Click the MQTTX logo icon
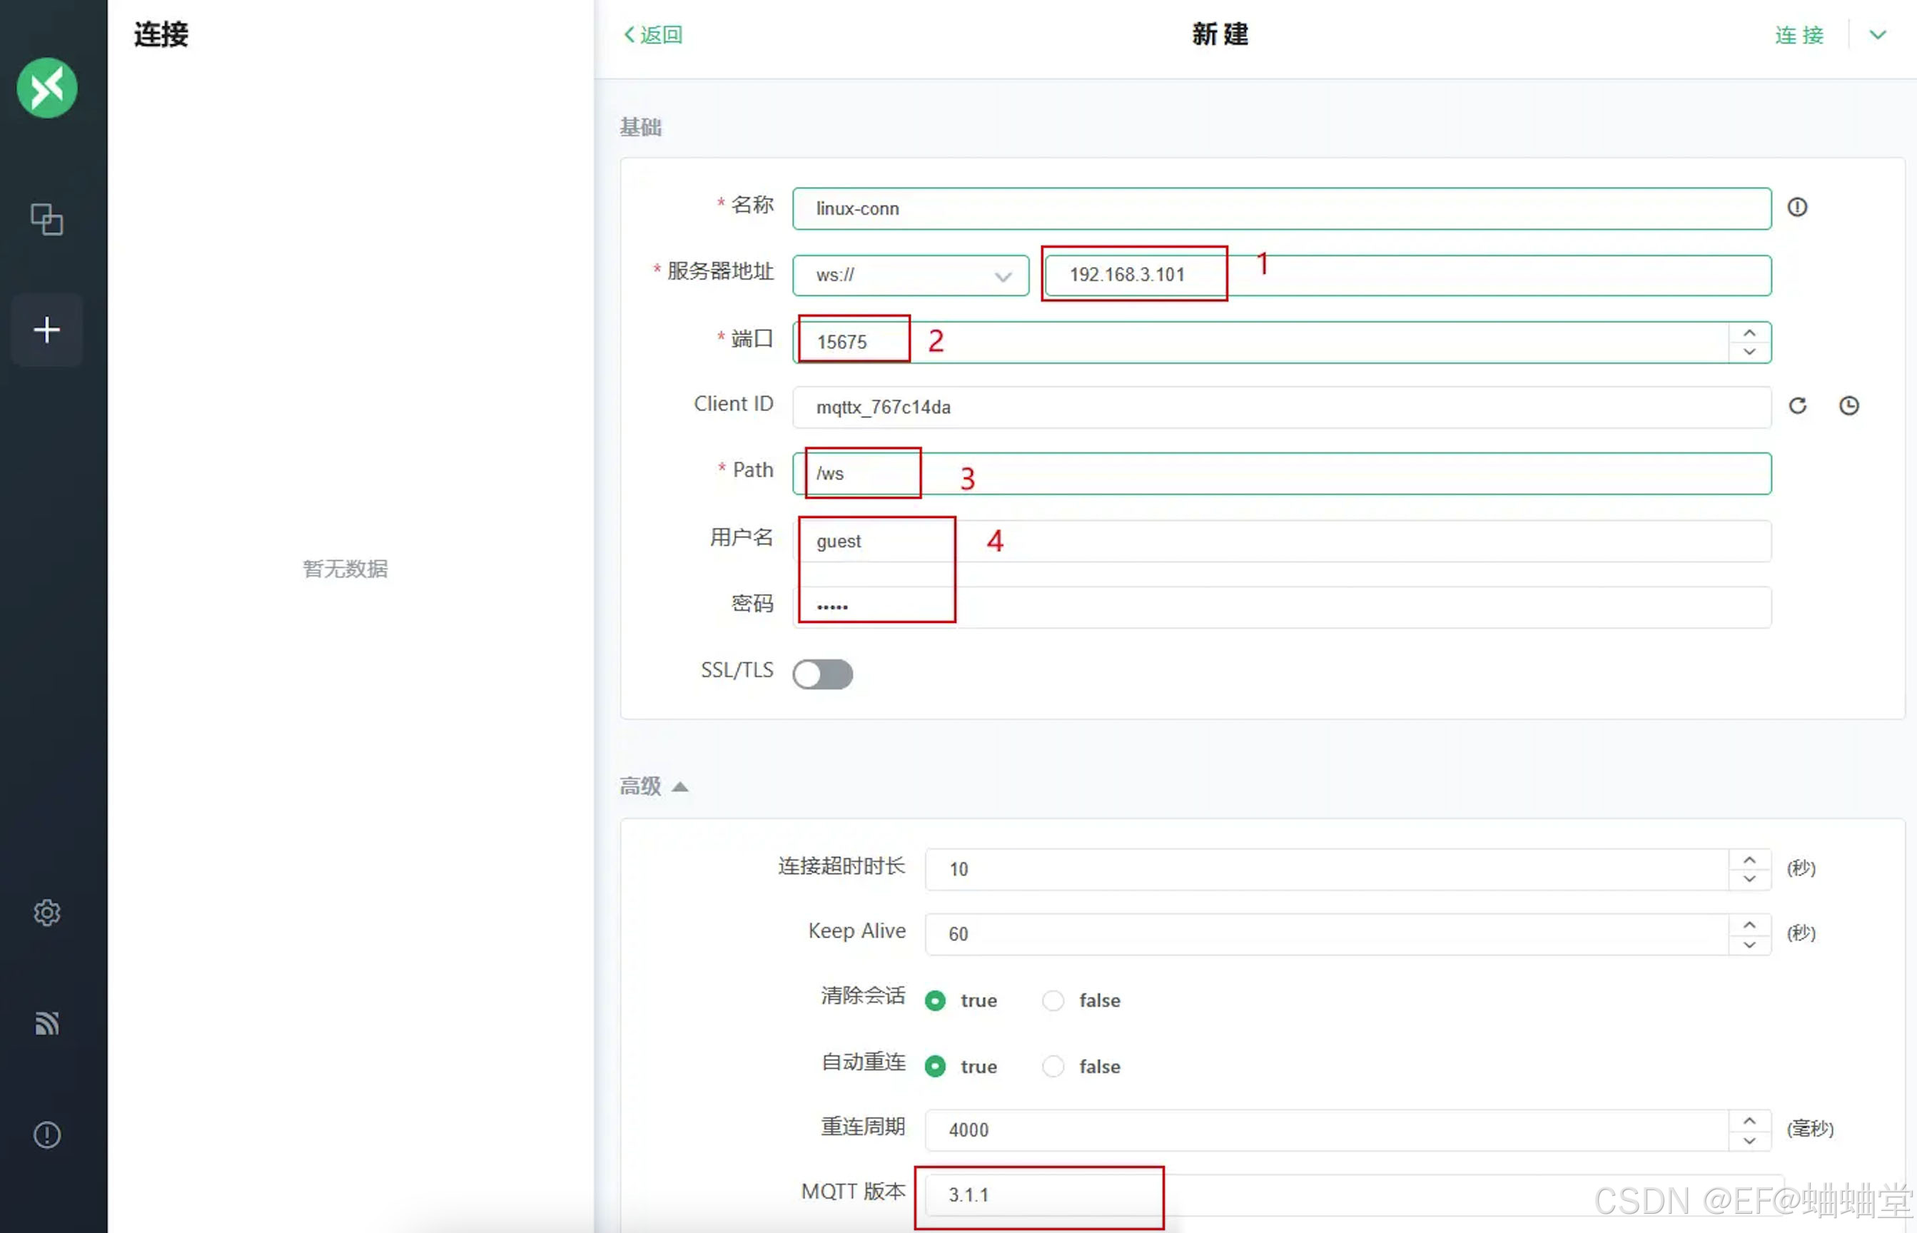The image size is (1917, 1233). [x=46, y=88]
